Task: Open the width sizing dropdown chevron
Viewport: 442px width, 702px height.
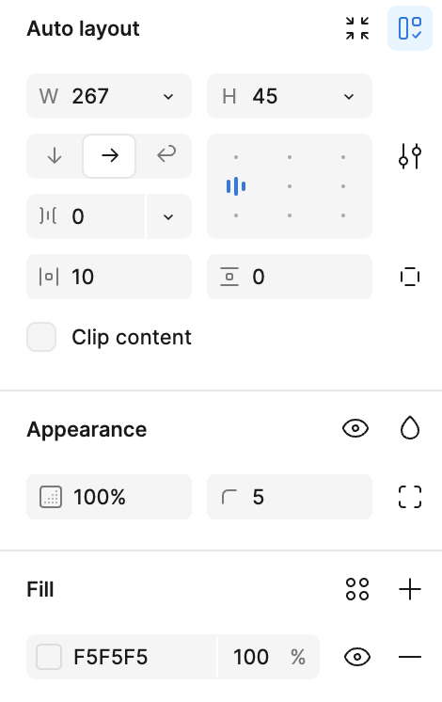Action: pyautogui.click(x=168, y=96)
